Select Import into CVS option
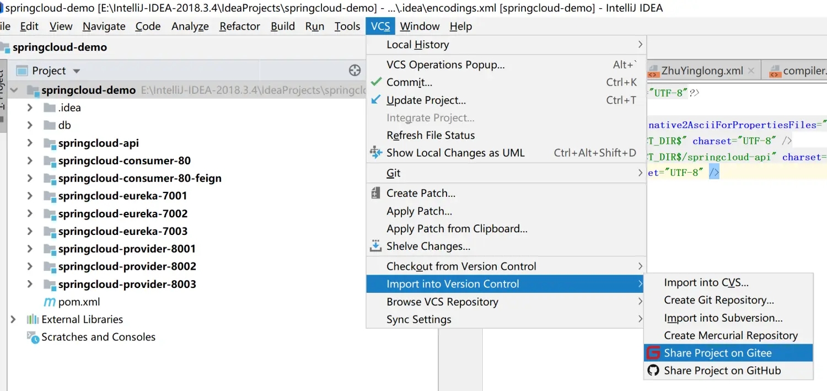Image resolution: width=827 pixels, height=391 pixels. (x=728, y=282)
